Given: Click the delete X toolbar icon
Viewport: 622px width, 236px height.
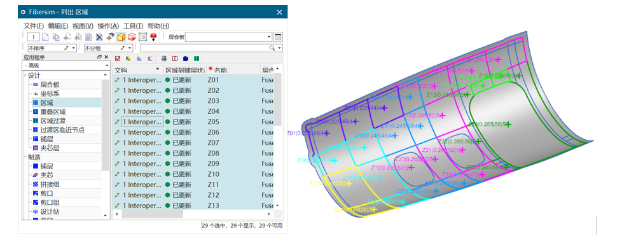Looking at the screenshot, I should tap(99, 38).
